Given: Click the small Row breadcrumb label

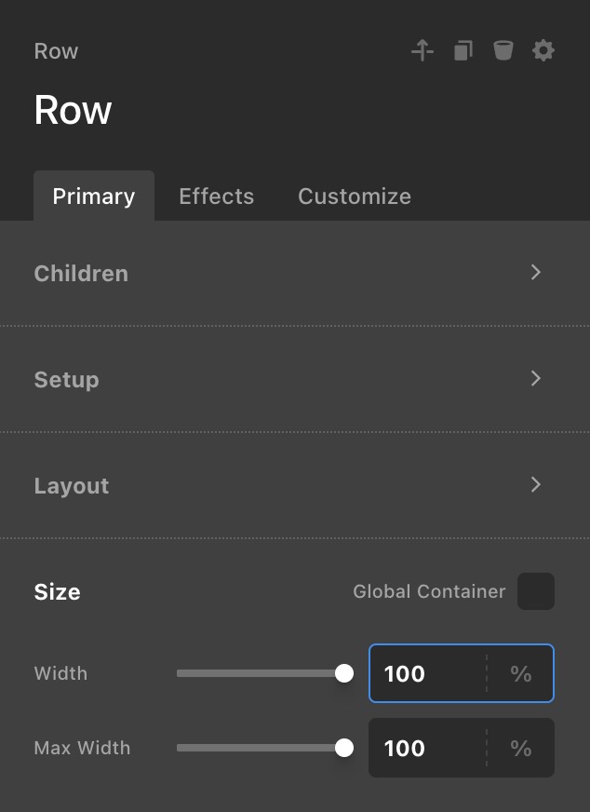Looking at the screenshot, I should click(x=56, y=51).
